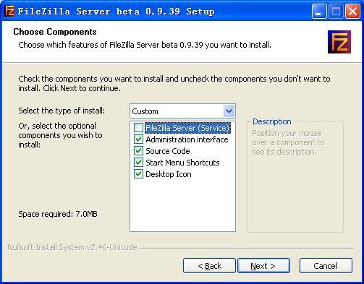Uncheck the Start Menu Shortcuts checkbox

coord(138,163)
